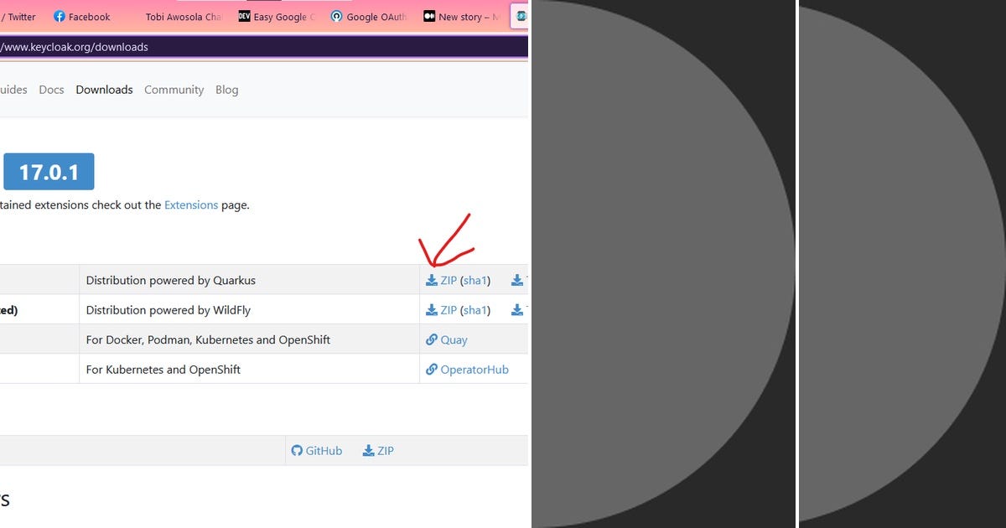The height and width of the screenshot is (528, 1006).
Task: Click the Medium icon on New story bookmark
Action: point(428,15)
